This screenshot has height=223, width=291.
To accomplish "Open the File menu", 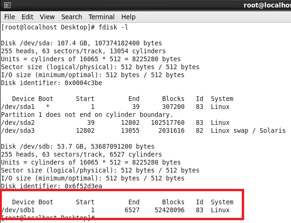I will tap(9, 17).
